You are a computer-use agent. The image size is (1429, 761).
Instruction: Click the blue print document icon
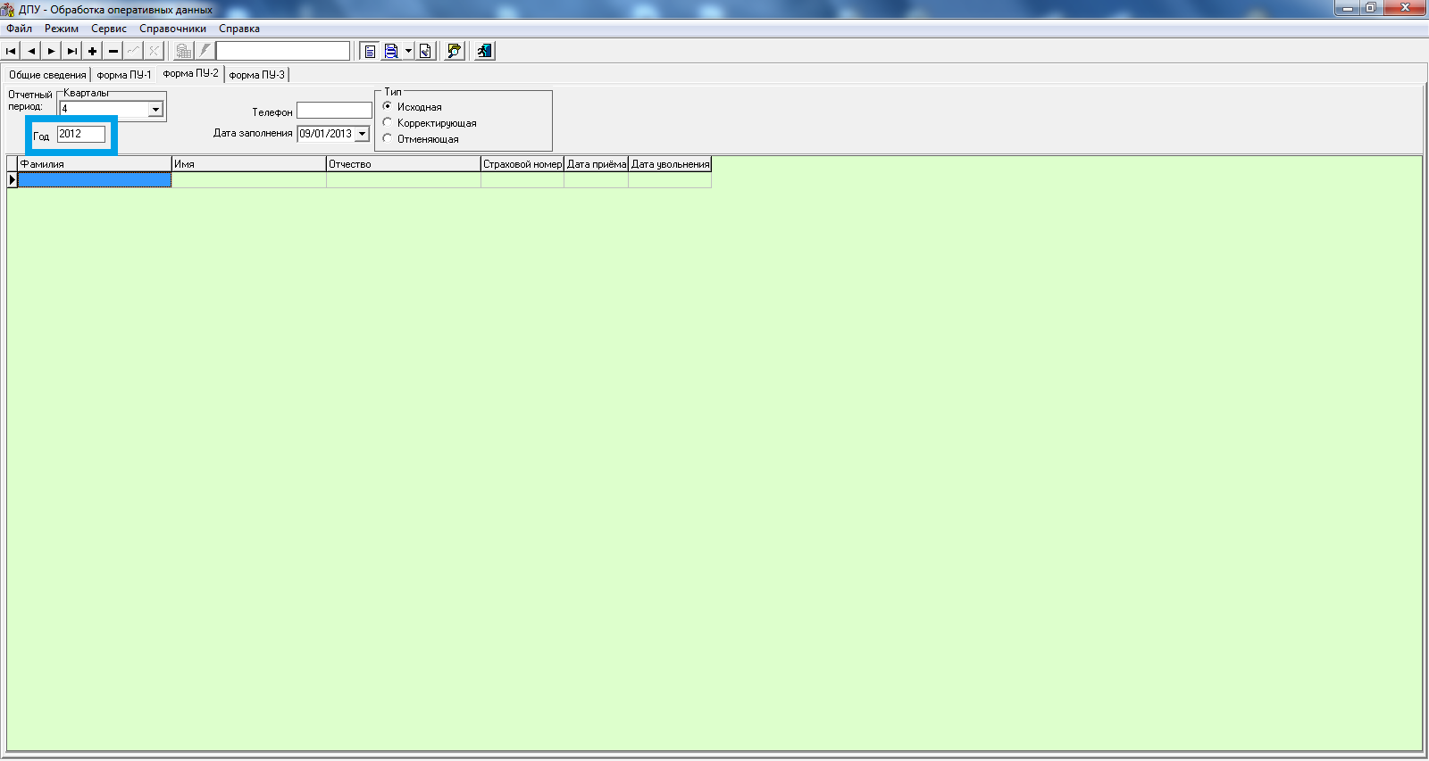[x=391, y=51]
